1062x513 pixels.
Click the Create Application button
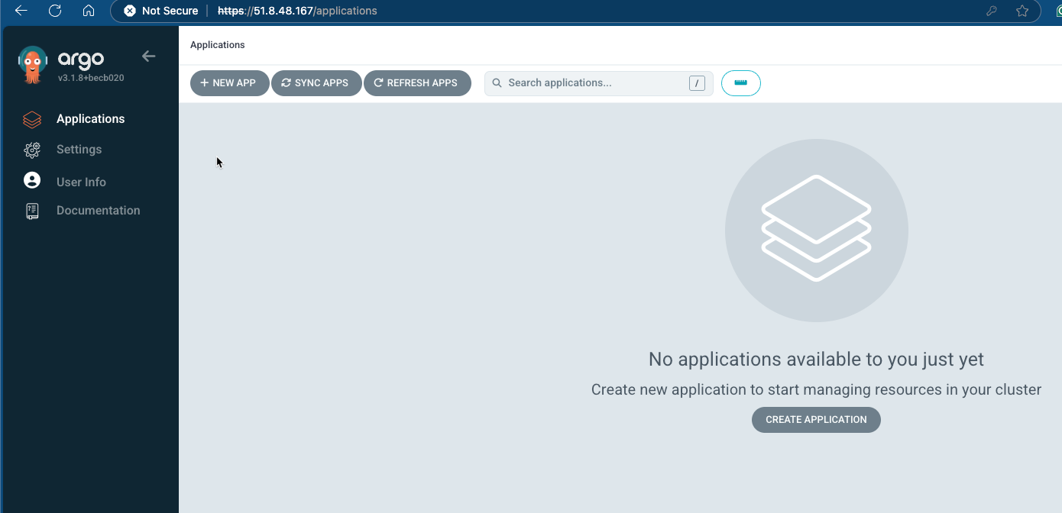pyautogui.click(x=816, y=419)
